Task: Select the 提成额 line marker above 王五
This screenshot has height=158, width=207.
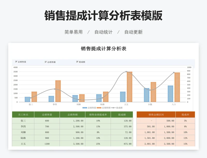Action: pos(126,72)
